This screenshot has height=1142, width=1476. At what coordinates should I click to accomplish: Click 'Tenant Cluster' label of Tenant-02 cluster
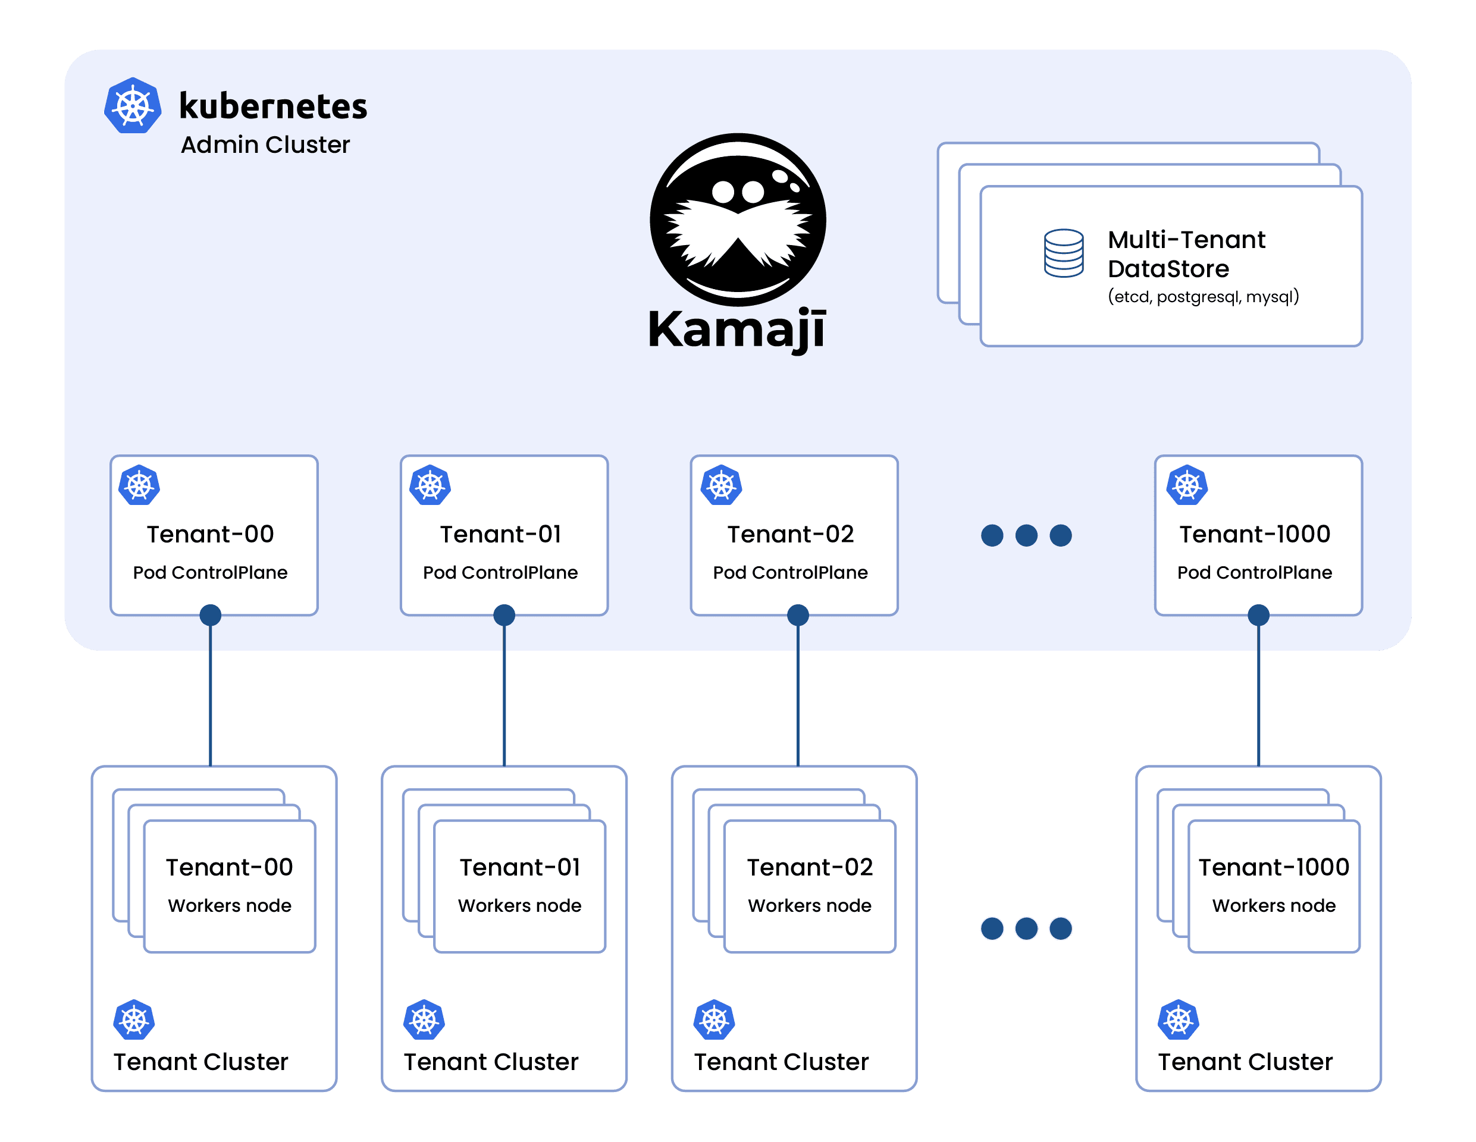pos(781,1062)
